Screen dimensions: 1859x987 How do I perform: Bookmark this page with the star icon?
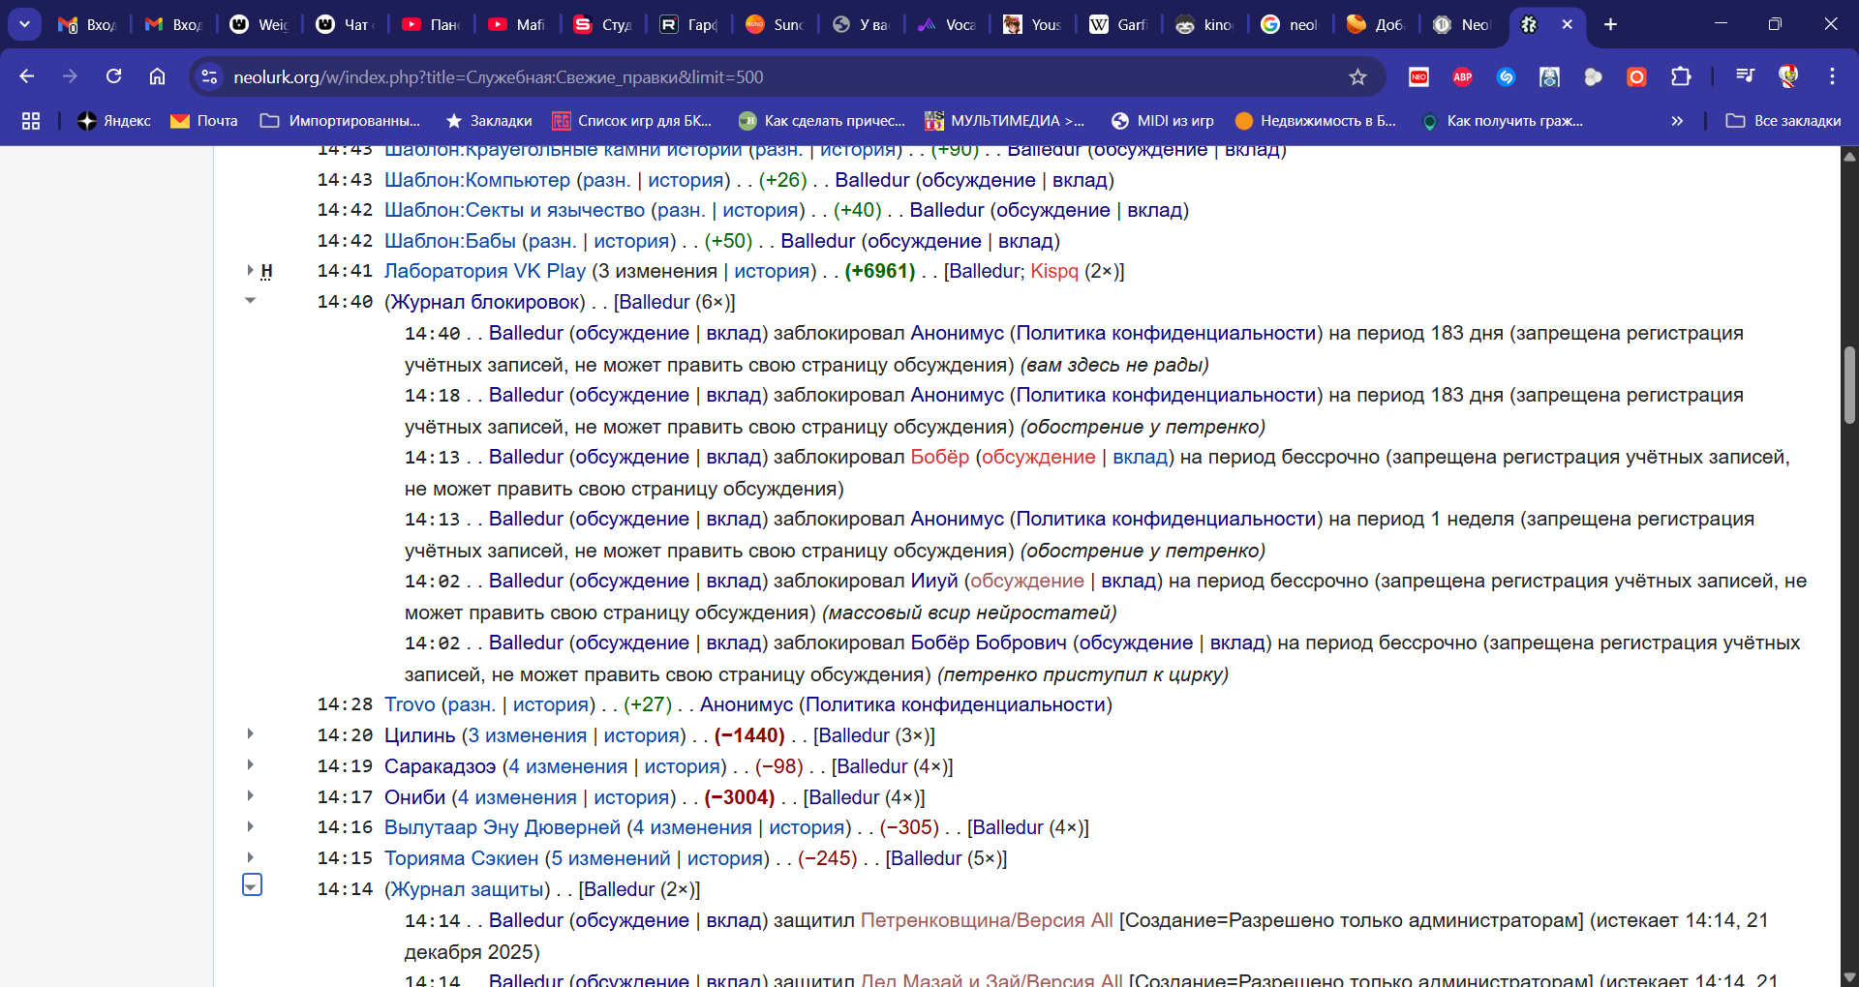coord(1357,76)
